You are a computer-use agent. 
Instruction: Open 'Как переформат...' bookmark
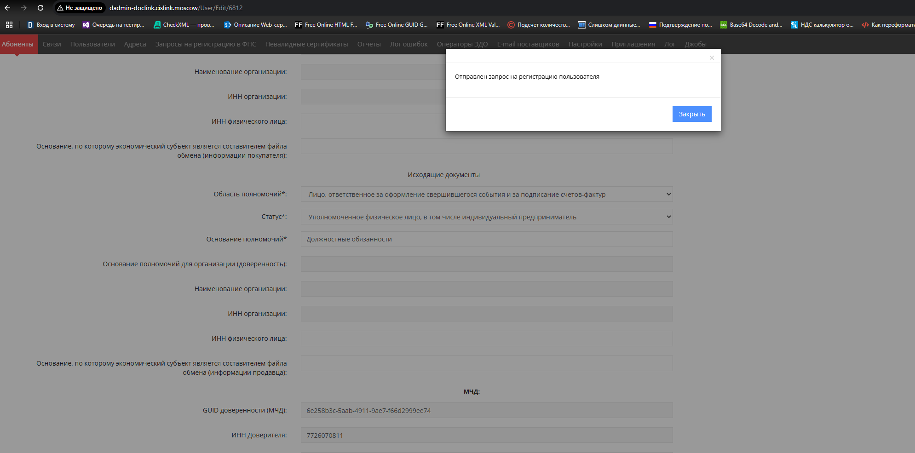click(888, 25)
